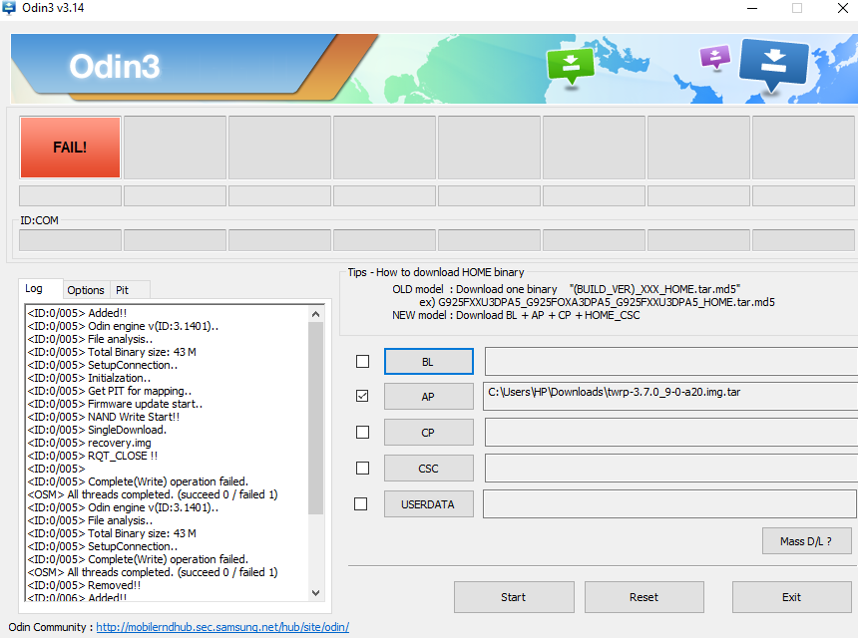Click log line 'SingleDownload.'
Screen dimensions: 858x638
pos(98,430)
